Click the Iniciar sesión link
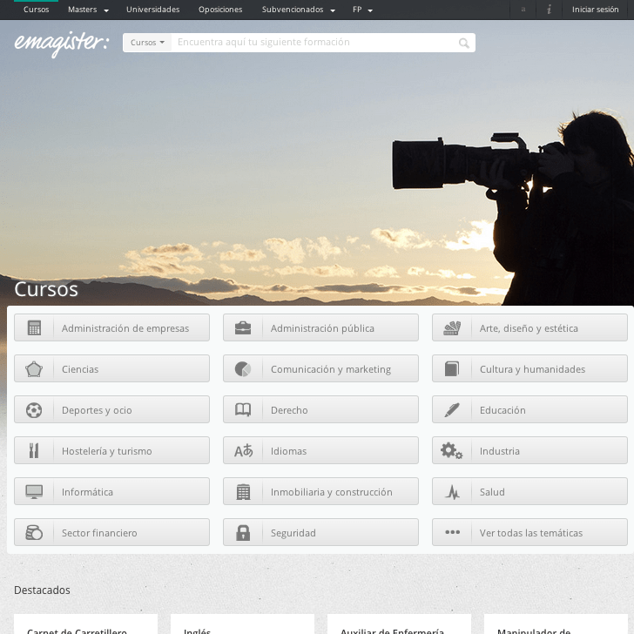This screenshot has height=634, width=634. click(x=595, y=10)
